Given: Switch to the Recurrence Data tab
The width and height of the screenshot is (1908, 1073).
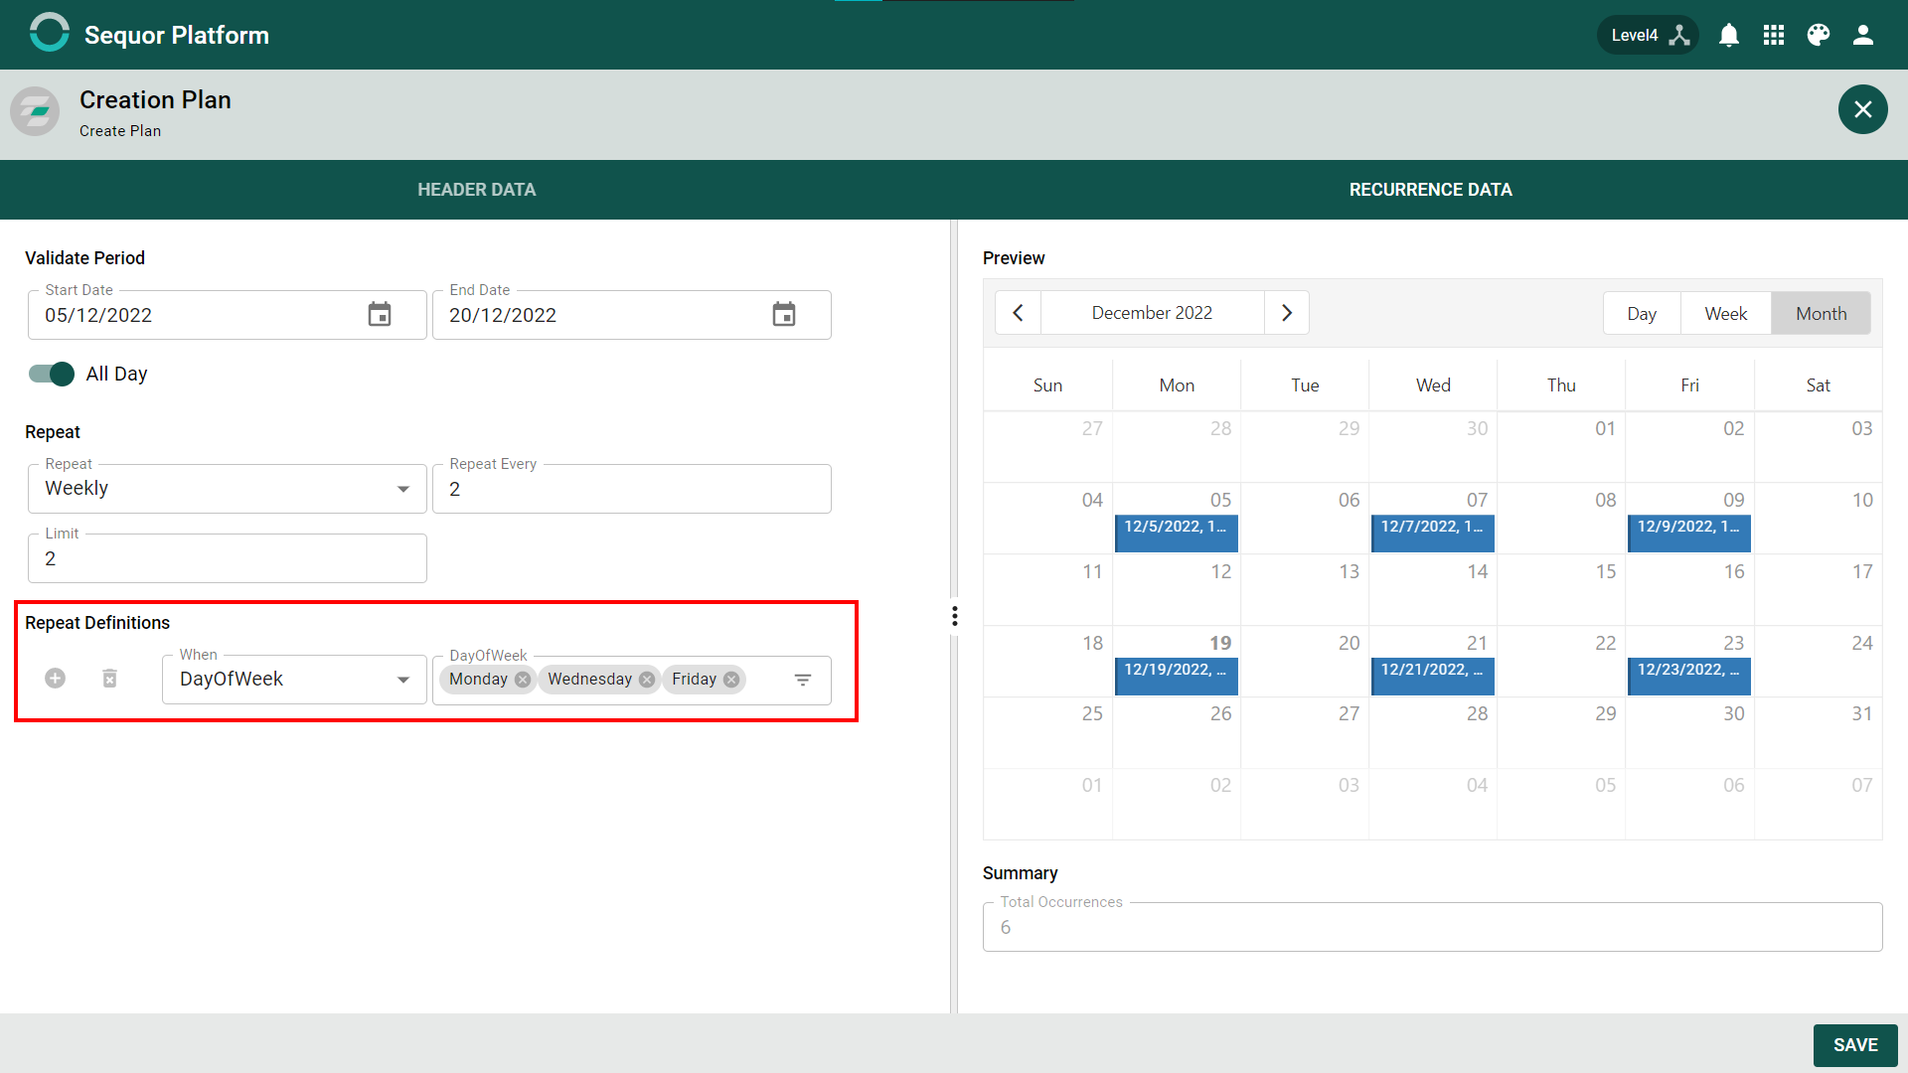Looking at the screenshot, I should [1431, 190].
